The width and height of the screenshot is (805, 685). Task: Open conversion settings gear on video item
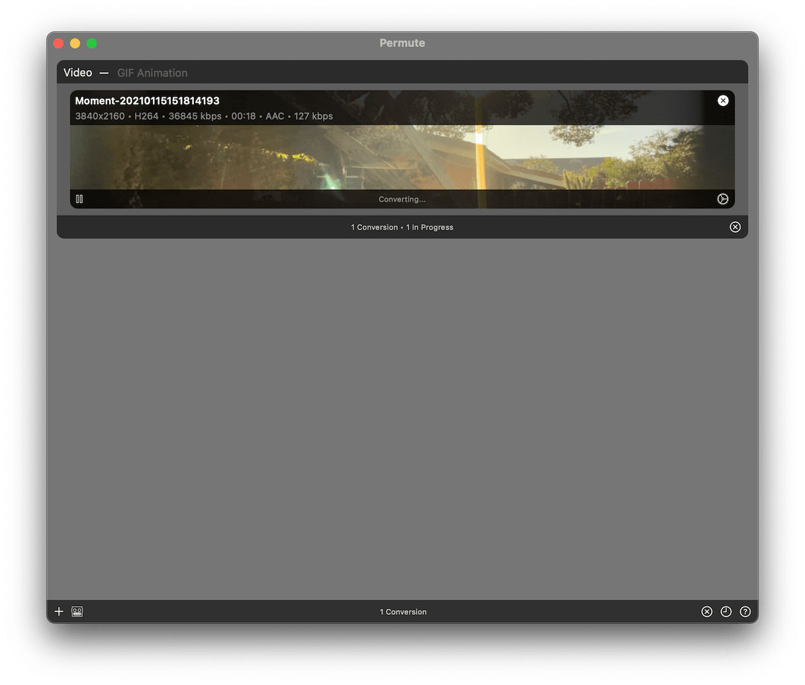(723, 199)
